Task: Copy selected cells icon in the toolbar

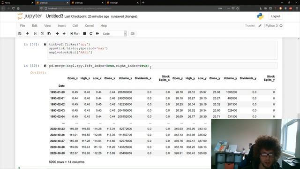Action: click(x=42, y=33)
